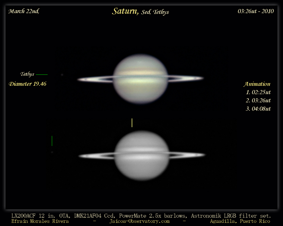283x226 pixels.
Task: Click the color Saturn image
Action: tap(140, 79)
